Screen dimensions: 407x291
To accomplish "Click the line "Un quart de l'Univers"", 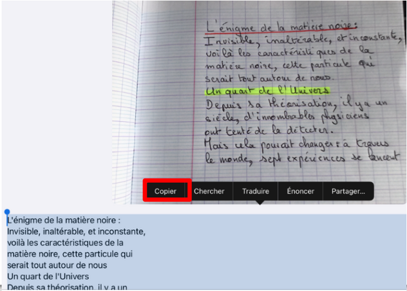I will 48,277.
